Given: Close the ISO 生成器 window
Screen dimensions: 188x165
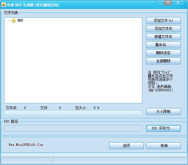Looking at the screenshot, I should pyautogui.click(x=179, y=3).
